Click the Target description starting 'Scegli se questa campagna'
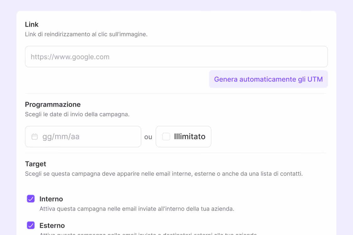 pyautogui.click(x=164, y=174)
